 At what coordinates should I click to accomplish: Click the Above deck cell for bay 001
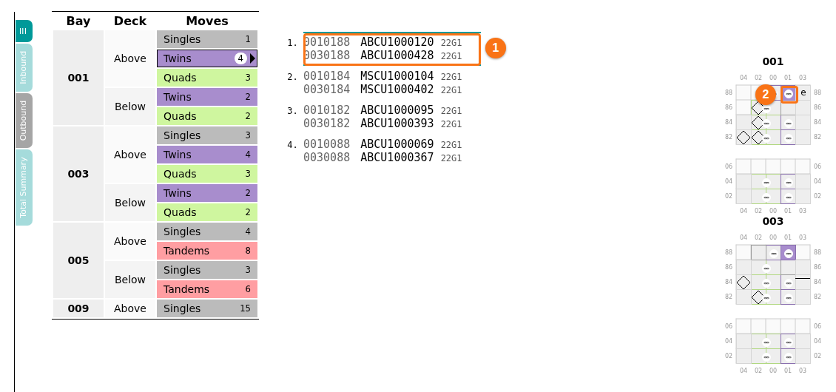click(x=130, y=58)
